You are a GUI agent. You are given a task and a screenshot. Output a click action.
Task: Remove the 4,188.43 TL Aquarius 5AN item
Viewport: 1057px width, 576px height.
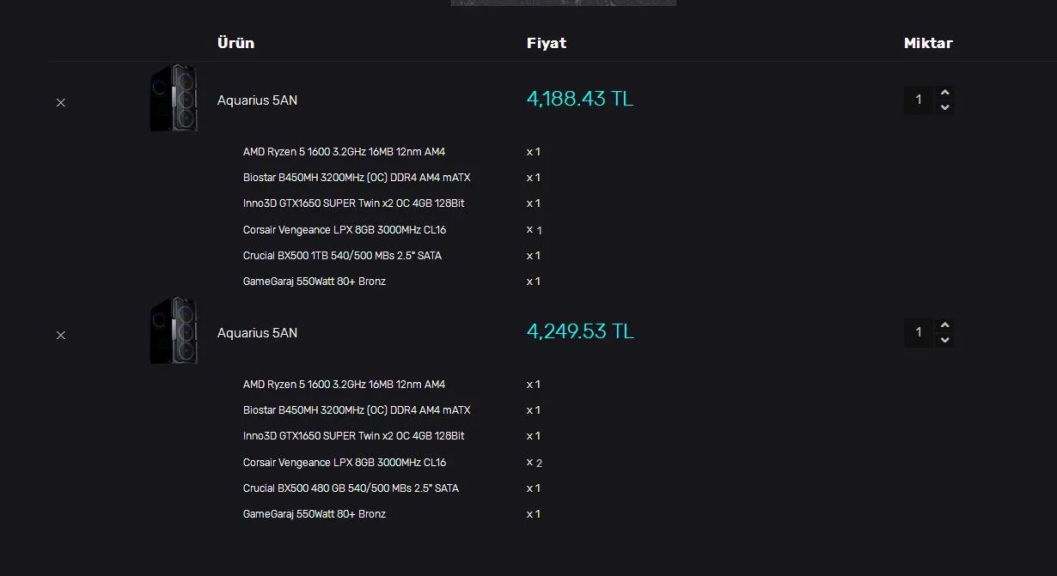(x=61, y=102)
